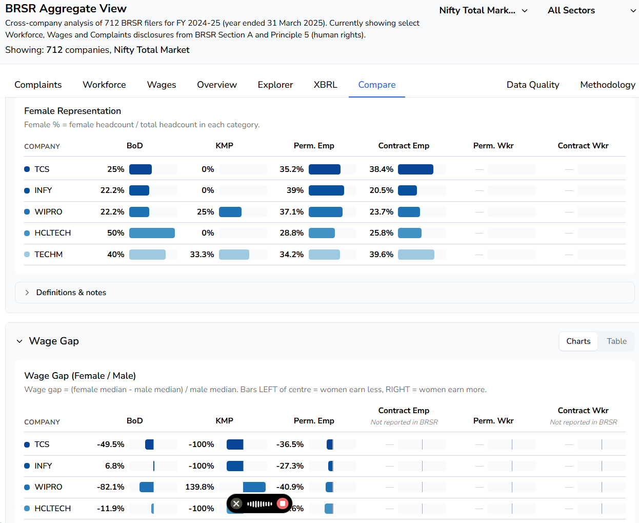Screen dimensions: 639x523
Task: Collapse the Wage Gap section chevron
Action: tap(19, 341)
